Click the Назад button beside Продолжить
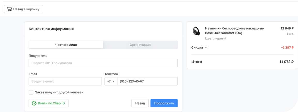This screenshot has width=298, height=112. tap(140, 103)
